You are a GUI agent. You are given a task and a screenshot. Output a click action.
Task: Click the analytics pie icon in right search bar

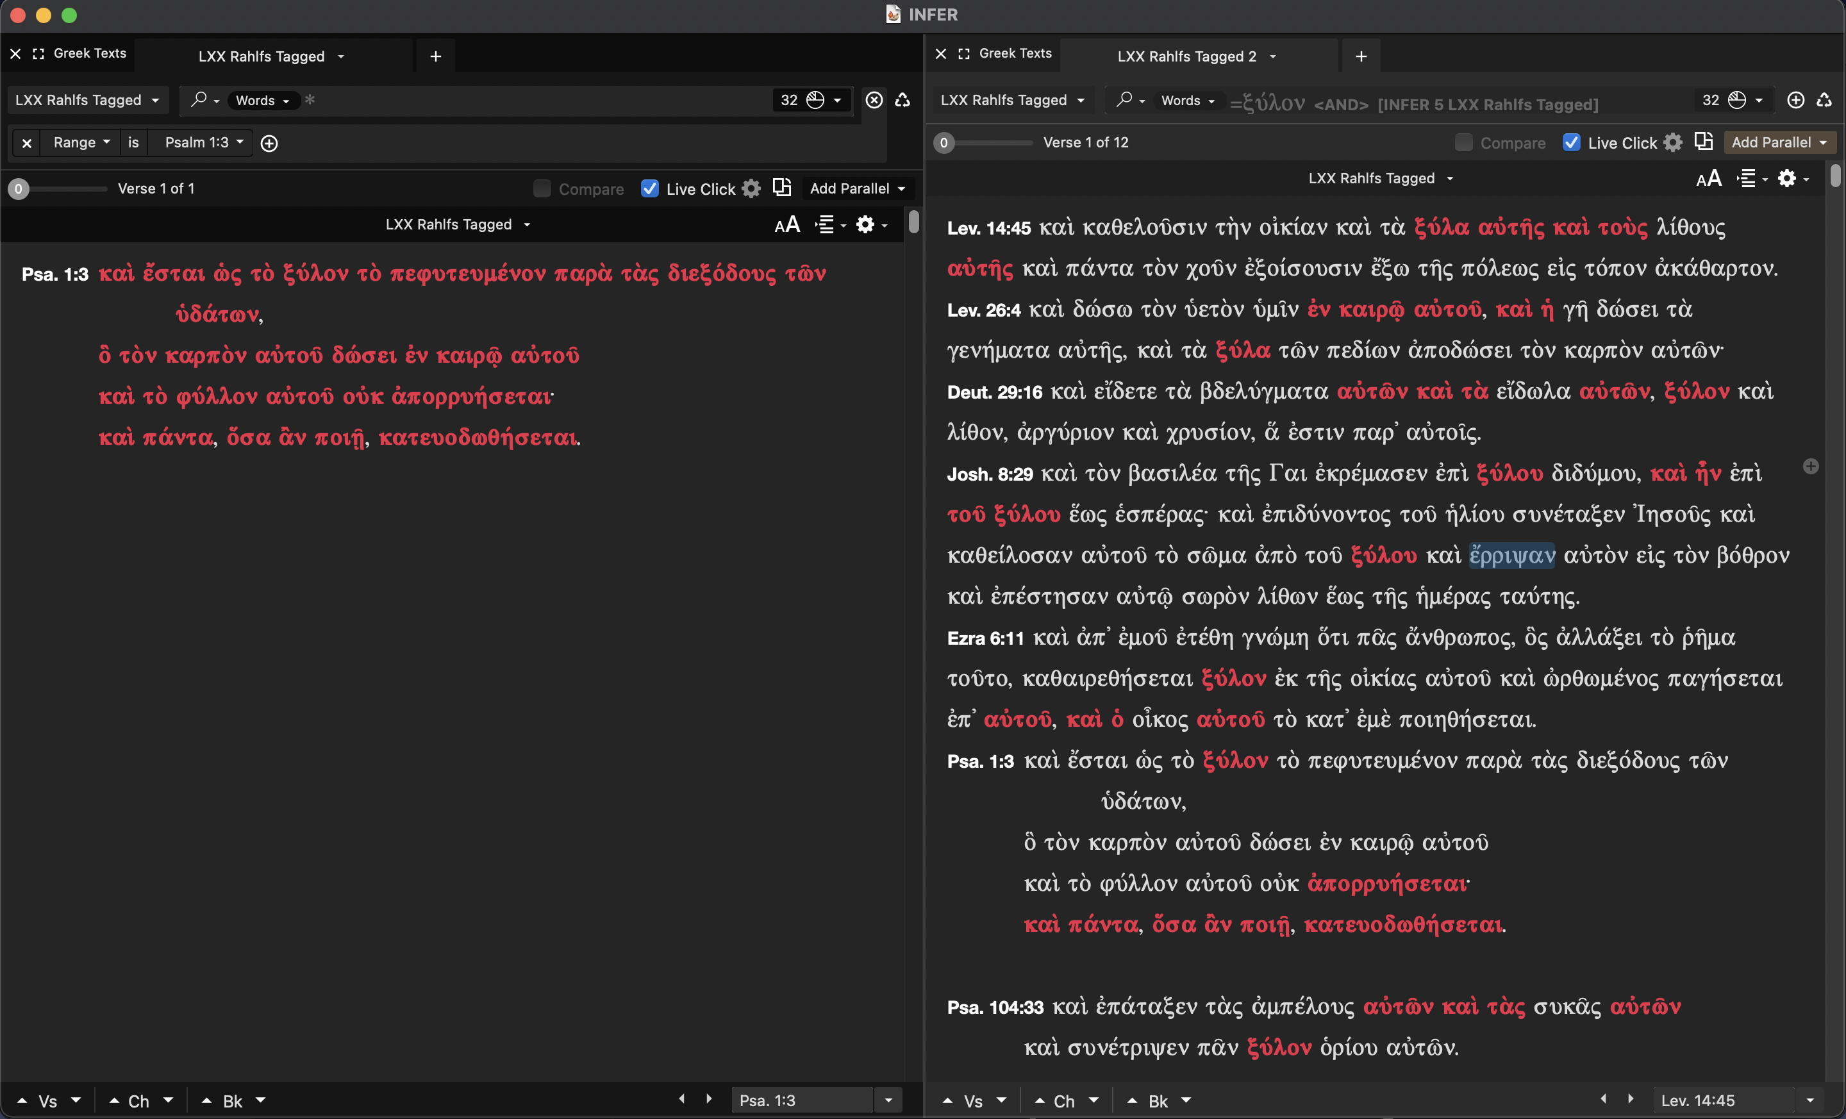coord(1736,99)
